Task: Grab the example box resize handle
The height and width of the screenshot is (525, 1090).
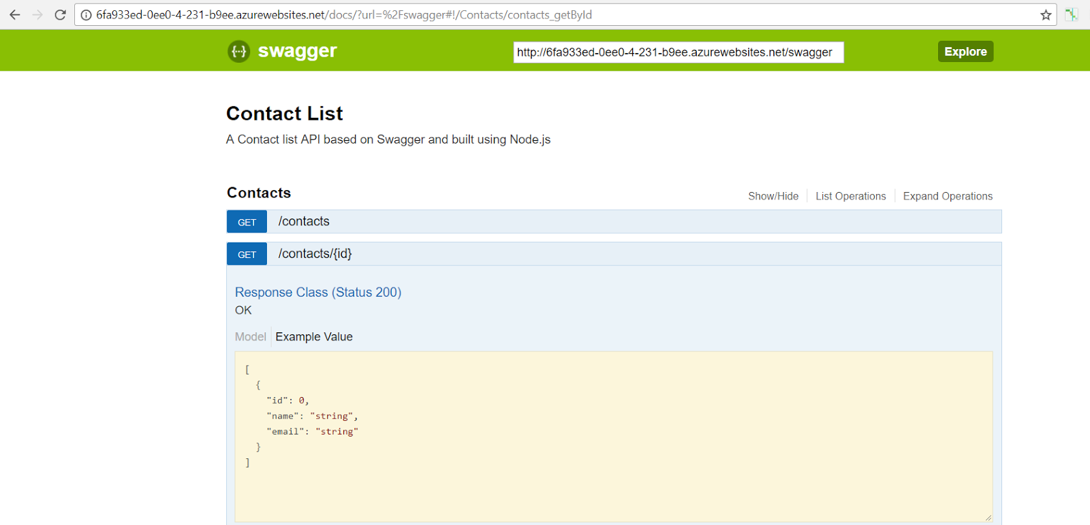Action: (x=988, y=518)
